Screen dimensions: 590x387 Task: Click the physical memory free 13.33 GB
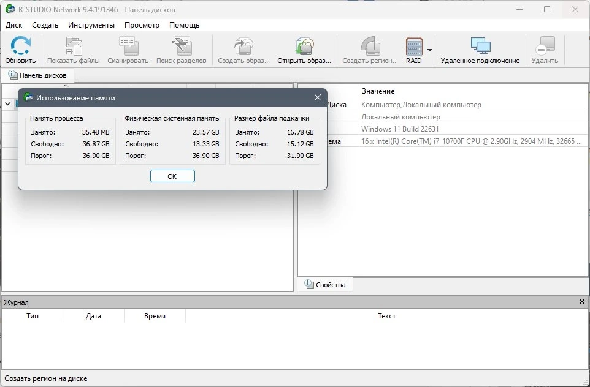click(205, 144)
